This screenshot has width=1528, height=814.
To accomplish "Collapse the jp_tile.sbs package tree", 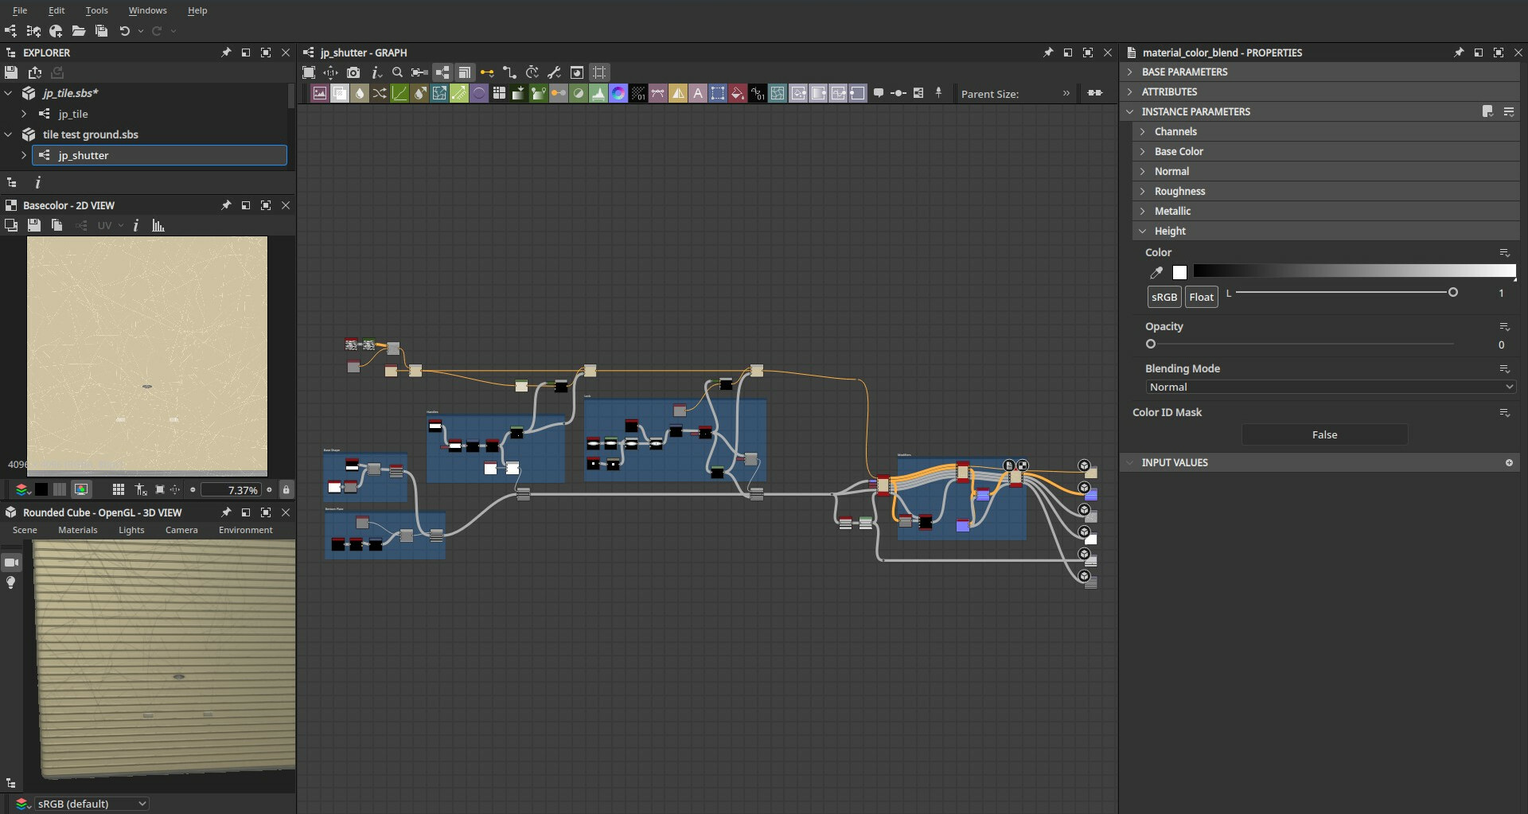I will [x=9, y=93].
